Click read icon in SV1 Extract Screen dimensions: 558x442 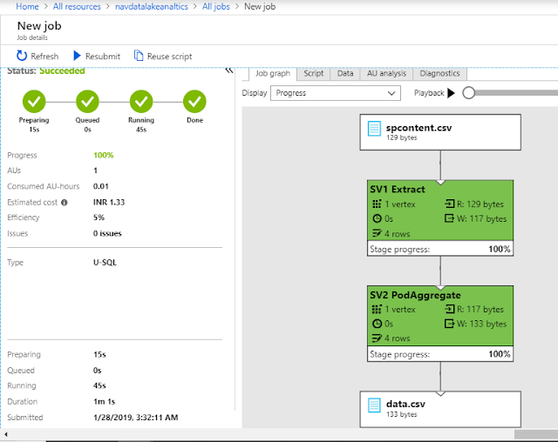(x=450, y=204)
